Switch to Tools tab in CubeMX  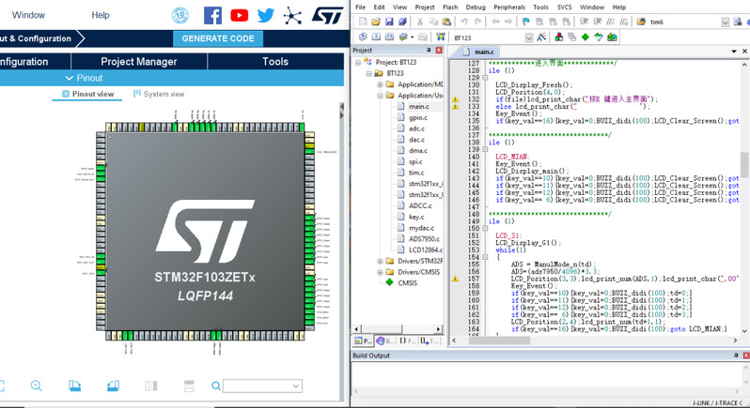pos(275,62)
